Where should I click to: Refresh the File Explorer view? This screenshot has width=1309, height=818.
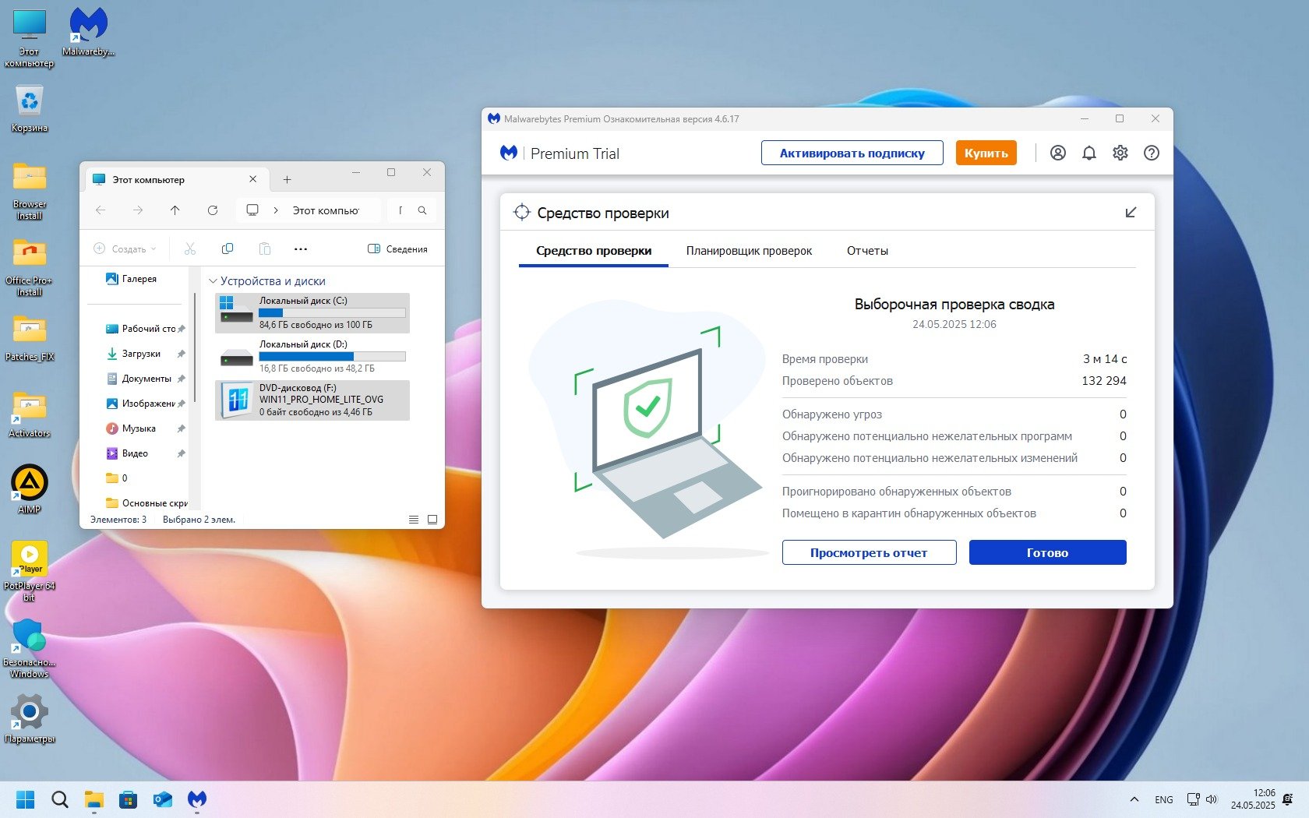[213, 210]
